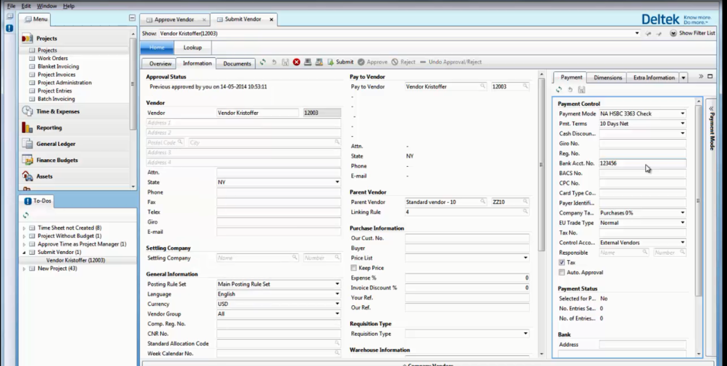
Task: Click the refresh icon beside the Documents tab
Action: [263, 62]
